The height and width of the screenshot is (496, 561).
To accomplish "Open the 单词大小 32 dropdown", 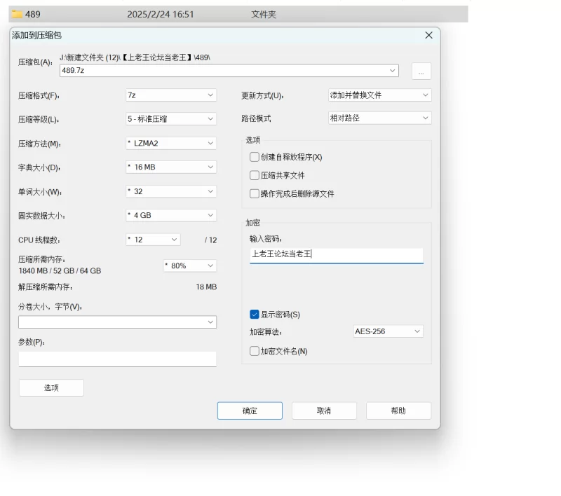I will pos(171,191).
